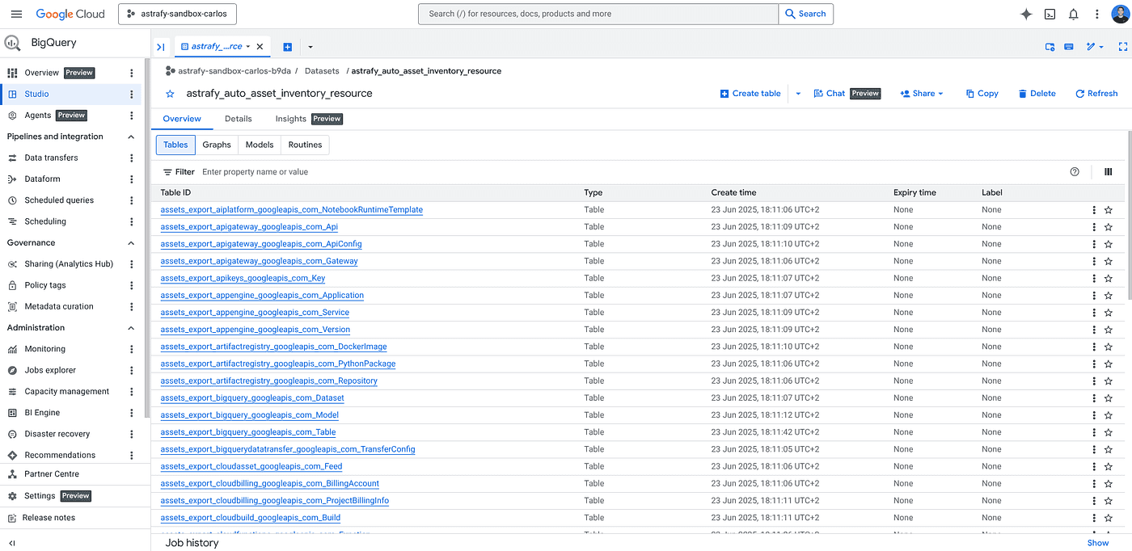
Task: Open assets_export_cloudbilling_googleapis_com_ProjectBillingInfo link
Action: (x=274, y=501)
